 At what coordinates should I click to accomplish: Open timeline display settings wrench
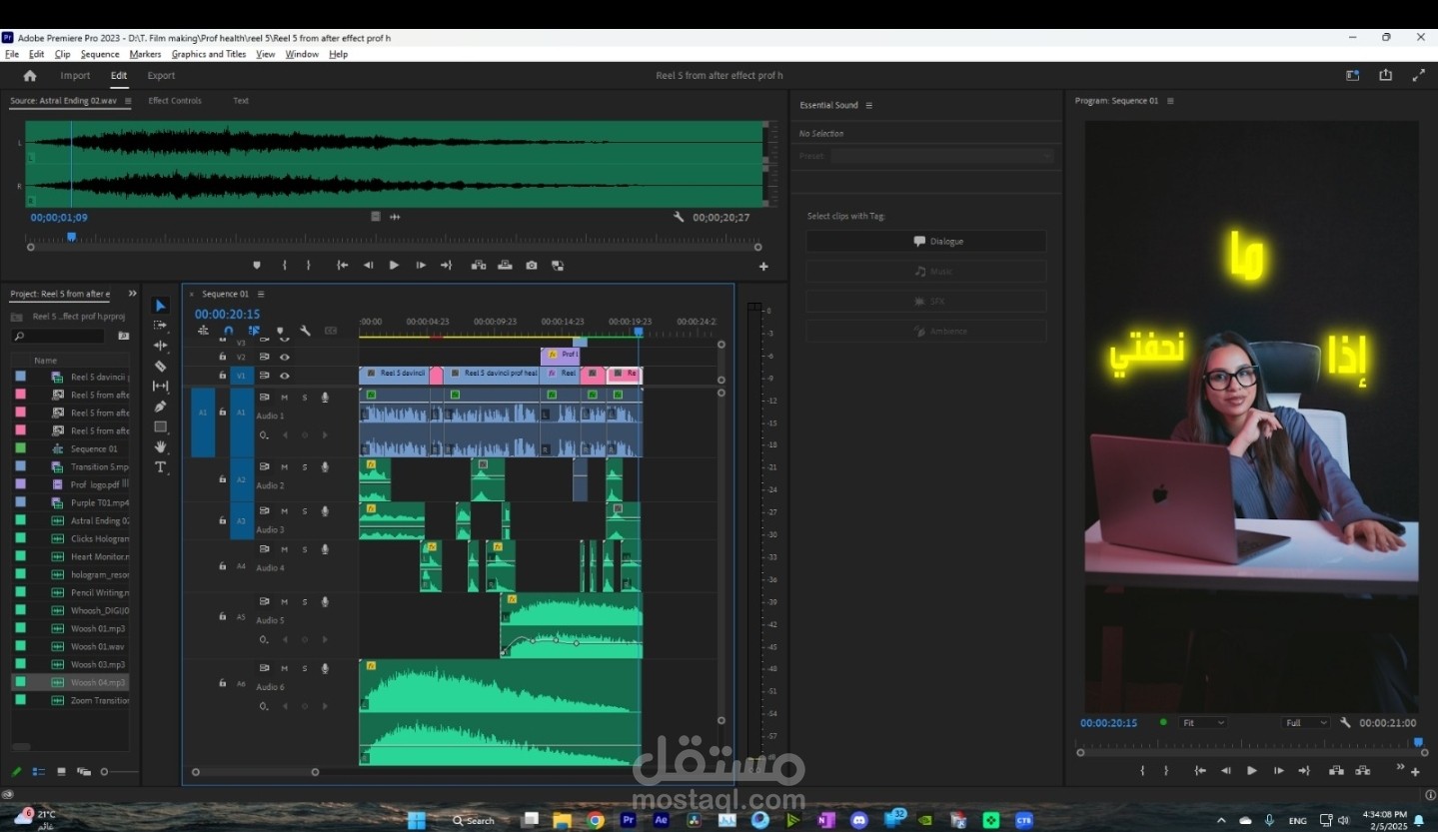(x=305, y=331)
